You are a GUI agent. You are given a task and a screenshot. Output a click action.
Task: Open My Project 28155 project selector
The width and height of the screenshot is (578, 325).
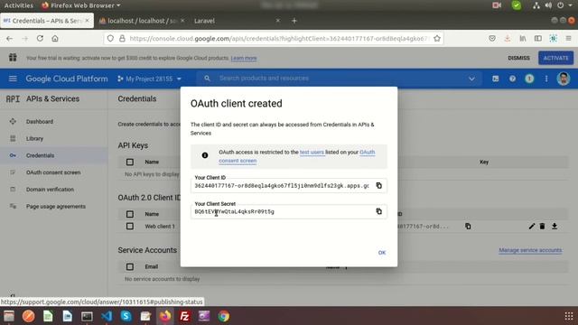(x=150, y=79)
